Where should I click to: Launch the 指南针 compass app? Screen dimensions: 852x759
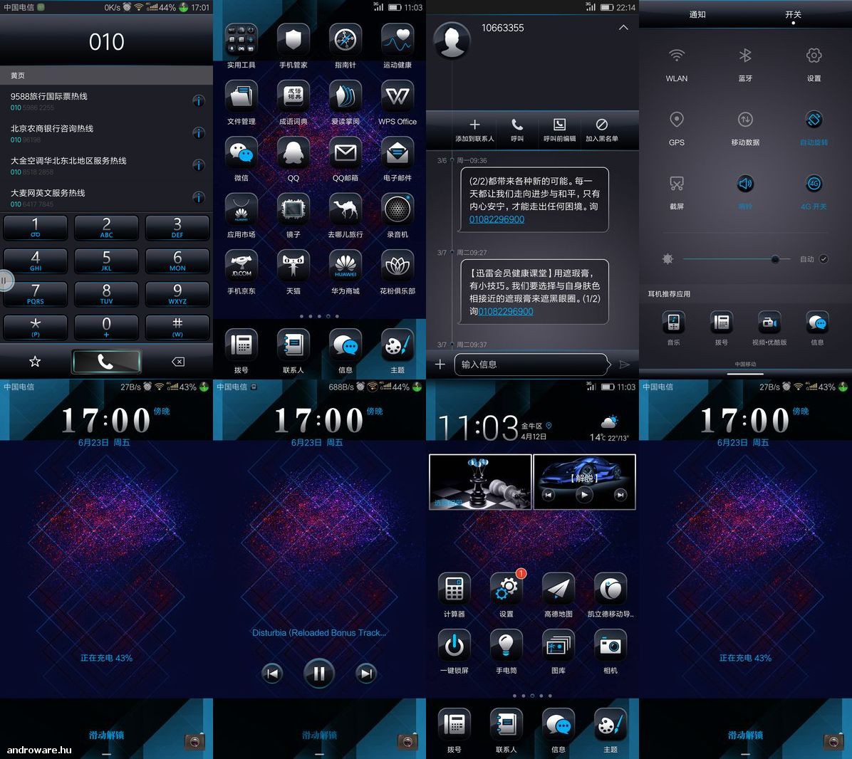[345, 41]
